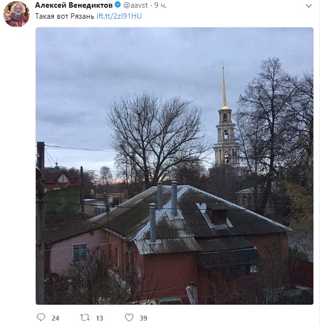Click the reply speech bubble icon
The width and height of the screenshot is (320, 325).
[41, 317]
